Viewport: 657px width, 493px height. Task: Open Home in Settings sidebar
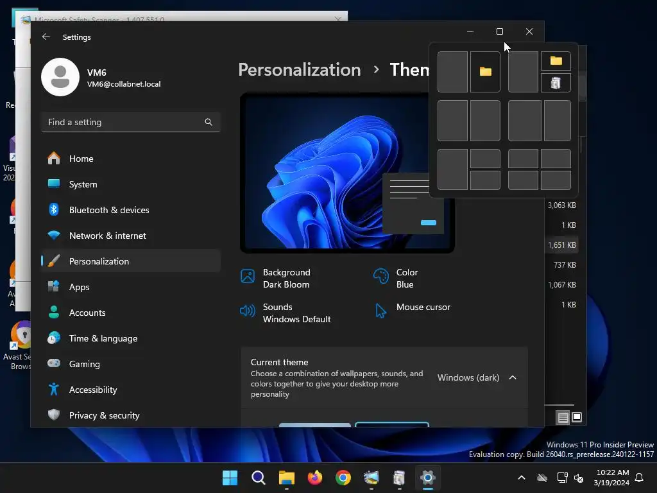pyautogui.click(x=131, y=159)
